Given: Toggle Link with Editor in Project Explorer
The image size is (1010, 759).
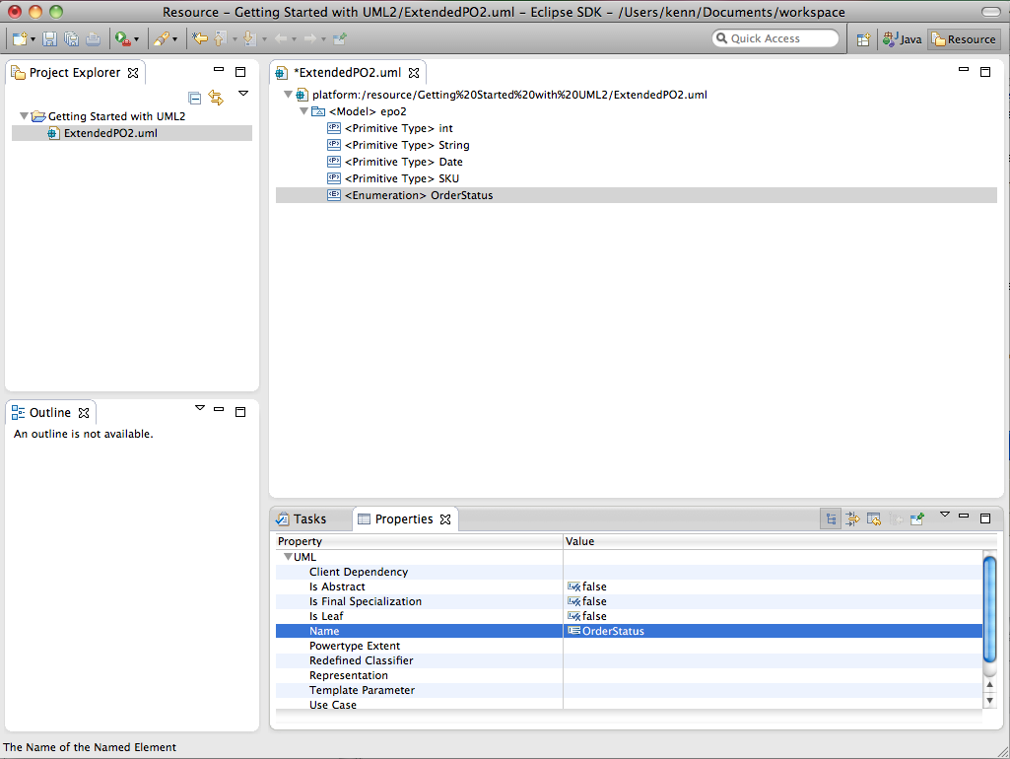Looking at the screenshot, I should [217, 98].
